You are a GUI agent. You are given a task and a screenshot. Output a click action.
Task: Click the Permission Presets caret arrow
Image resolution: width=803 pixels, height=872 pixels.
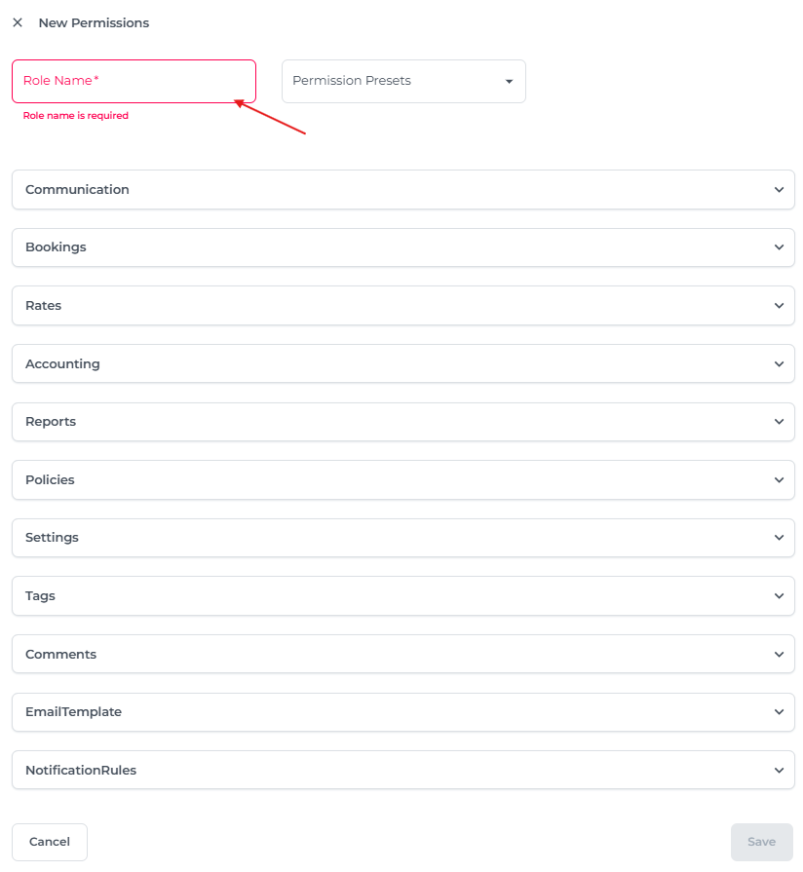[x=509, y=82]
